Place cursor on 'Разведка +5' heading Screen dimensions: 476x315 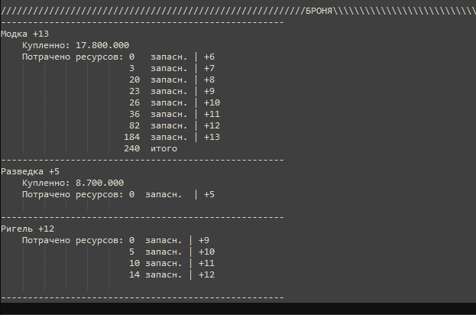click(x=31, y=171)
